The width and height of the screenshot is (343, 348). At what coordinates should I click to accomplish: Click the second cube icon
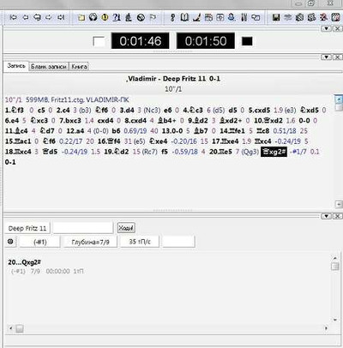point(311,18)
